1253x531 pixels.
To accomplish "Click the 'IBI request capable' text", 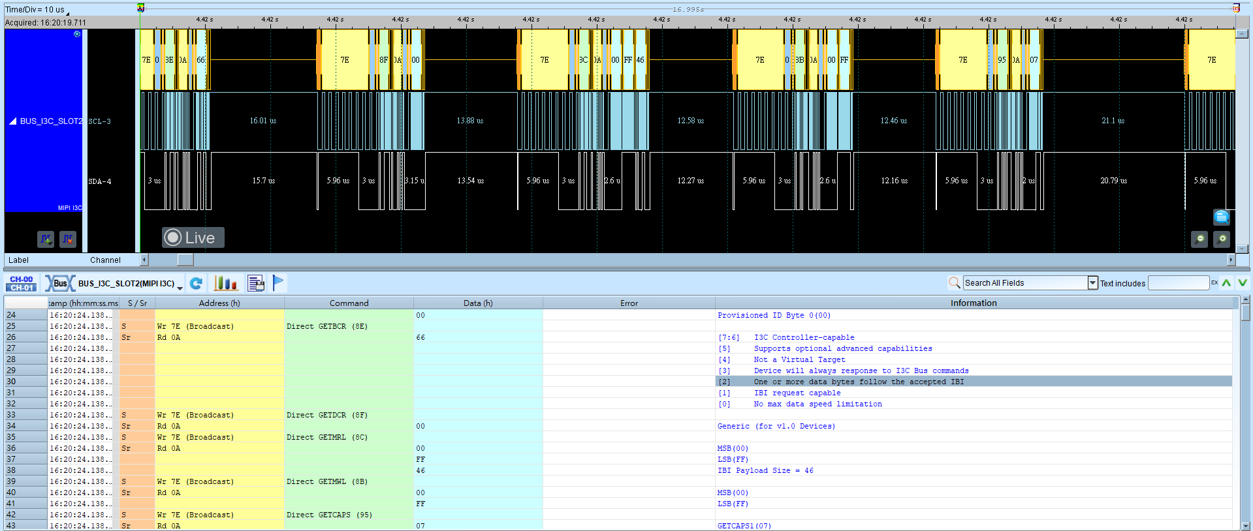I will coord(797,393).
